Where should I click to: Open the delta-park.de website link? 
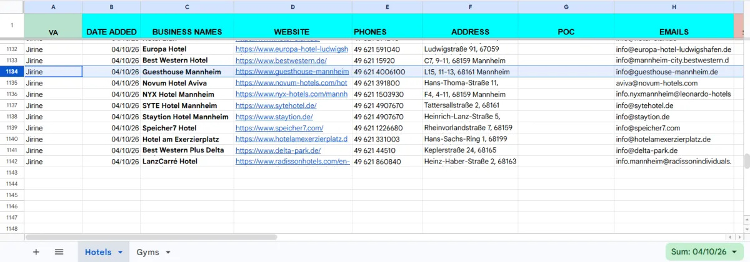(278, 150)
